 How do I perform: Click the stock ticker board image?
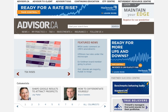[x=43, y=54]
